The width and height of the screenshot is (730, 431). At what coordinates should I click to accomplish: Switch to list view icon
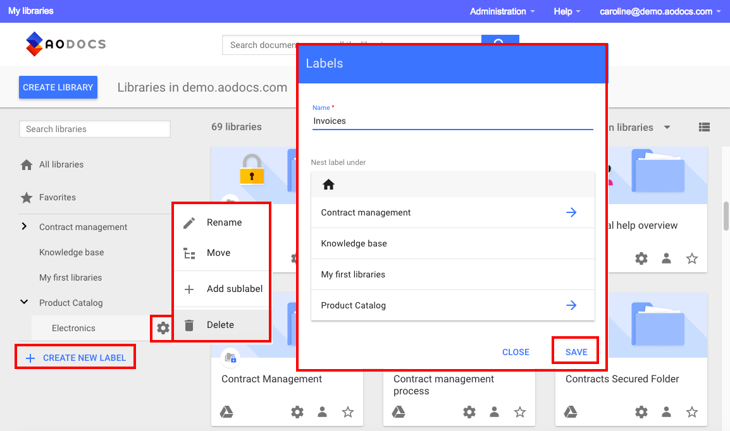[705, 127]
